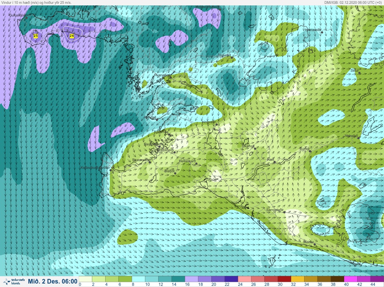
Task: Pick the brown legend swatch for 36–38
Action: click(324, 279)
